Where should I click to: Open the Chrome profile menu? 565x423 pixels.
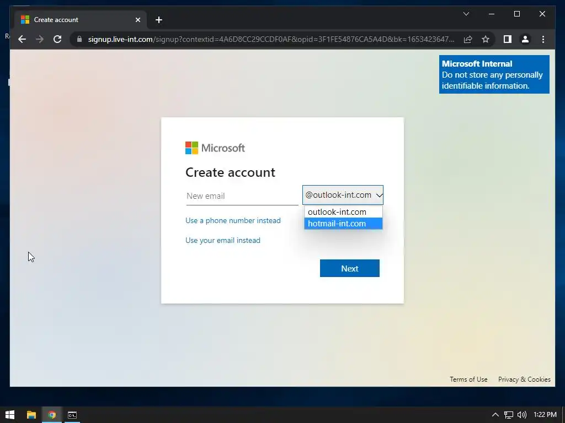525,39
